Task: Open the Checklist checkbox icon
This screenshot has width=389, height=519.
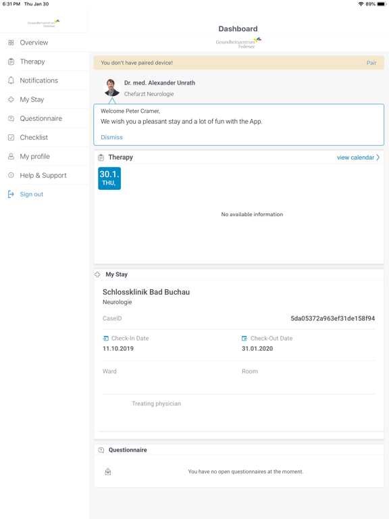Action: pos(11,137)
